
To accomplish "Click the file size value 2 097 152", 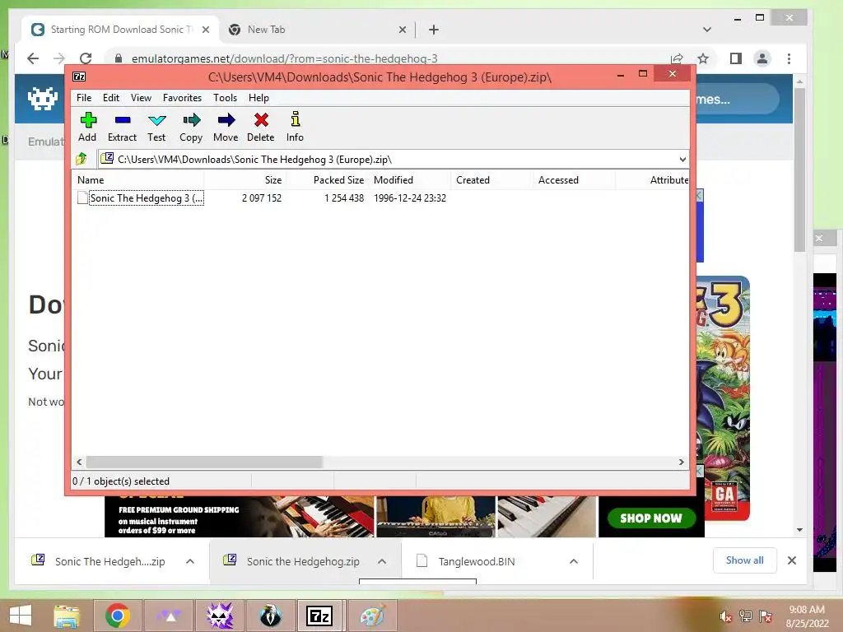I will [262, 198].
